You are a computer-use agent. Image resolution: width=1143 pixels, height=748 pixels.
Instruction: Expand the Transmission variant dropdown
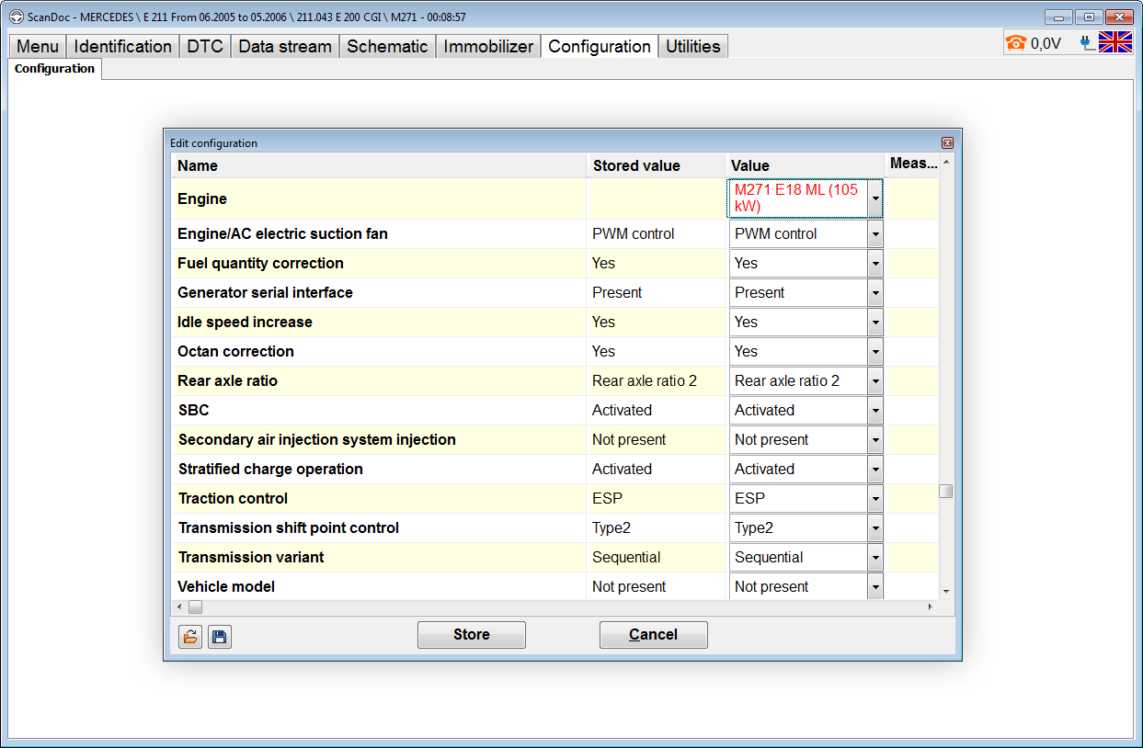[875, 558]
